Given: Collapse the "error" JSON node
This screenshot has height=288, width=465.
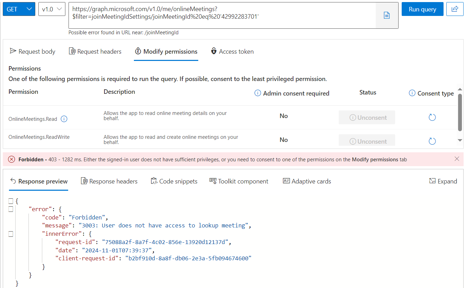Looking at the screenshot, I should (11, 209).
